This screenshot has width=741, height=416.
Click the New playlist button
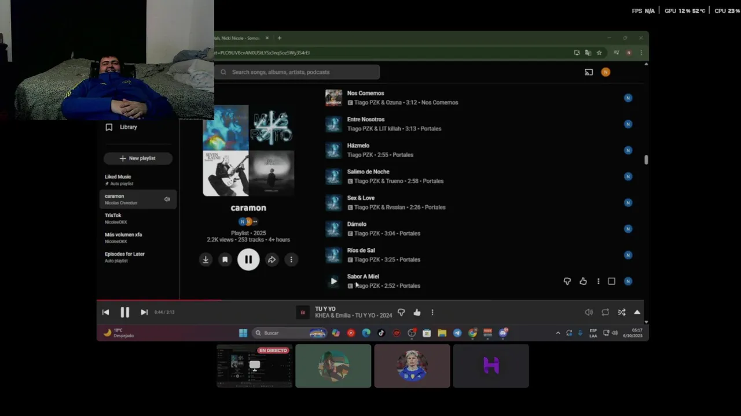coord(138,158)
